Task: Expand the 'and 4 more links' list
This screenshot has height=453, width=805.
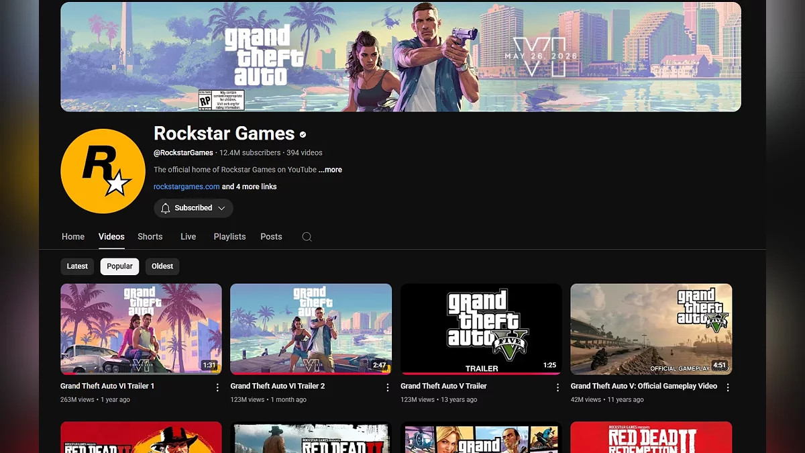Action: [249, 187]
